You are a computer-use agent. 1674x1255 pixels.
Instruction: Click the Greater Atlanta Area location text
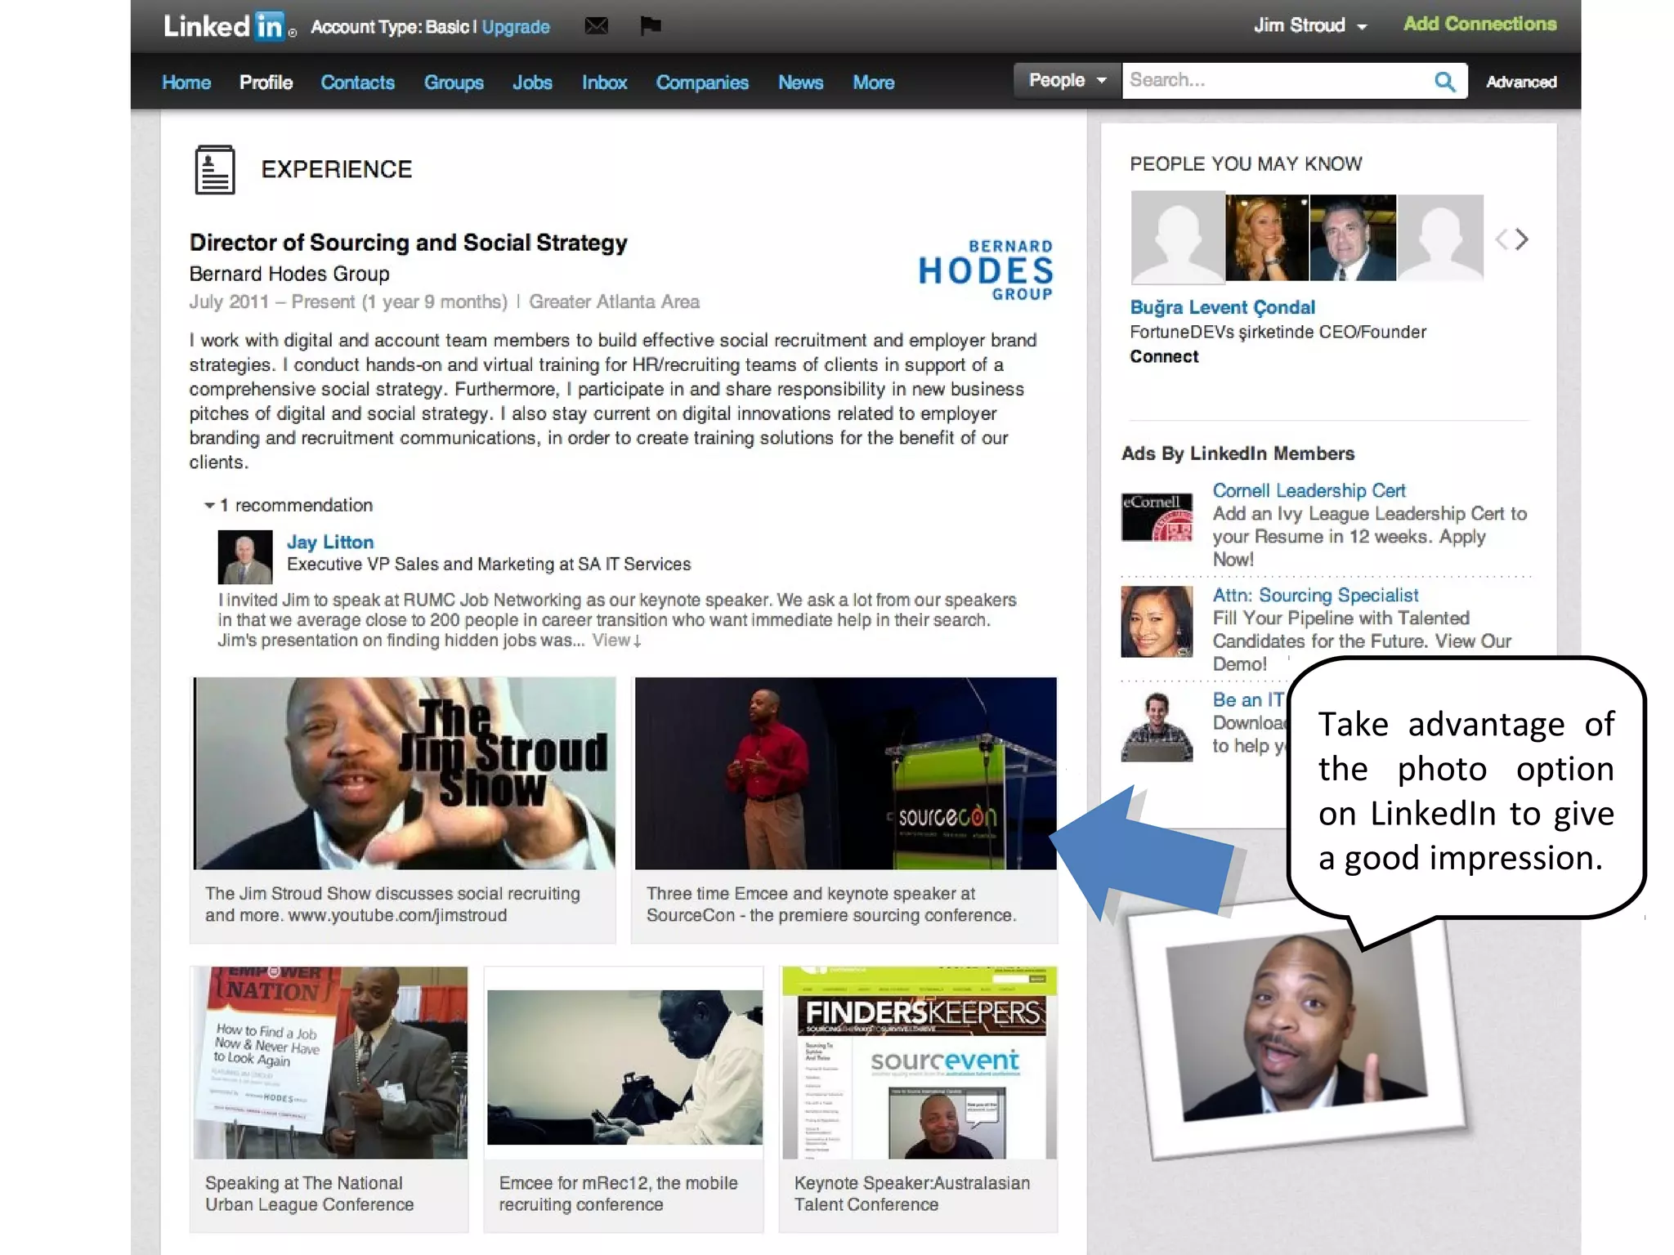pyautogui.click(x=614, y=301)
